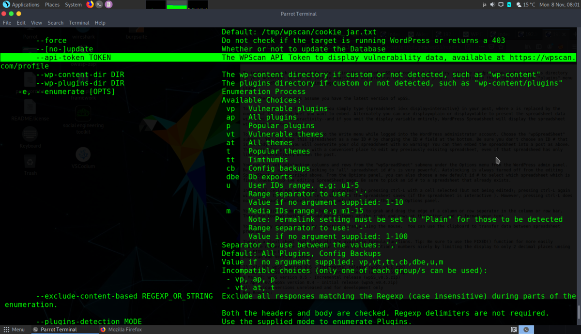This screenshot has width=581, height=334.
Task: Open the Menu button in bottom panel
Action: tap(14, 329)
